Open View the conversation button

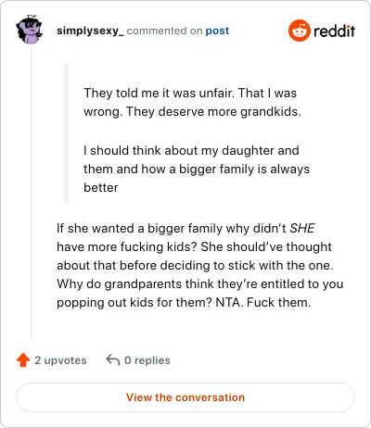click(x=185, y=397)
